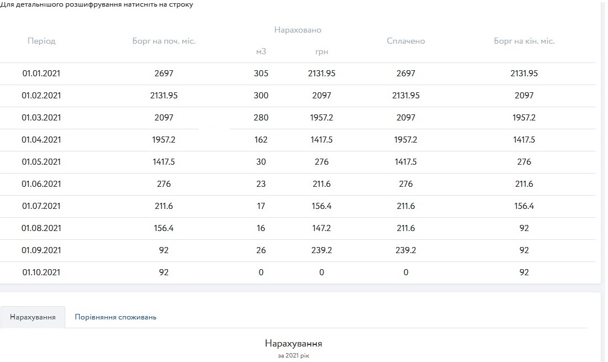Select the 01.05.2021 period row
Screen dimensions: 608x362
click(41, 162)
